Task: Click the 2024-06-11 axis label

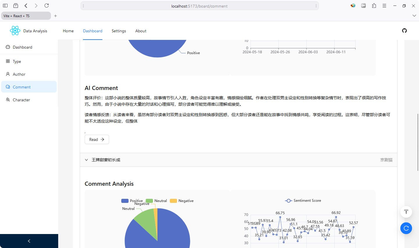Action: (x=336, y=52)
